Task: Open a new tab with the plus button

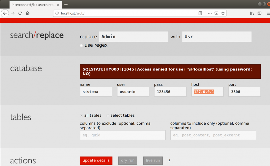Action: 66,5
